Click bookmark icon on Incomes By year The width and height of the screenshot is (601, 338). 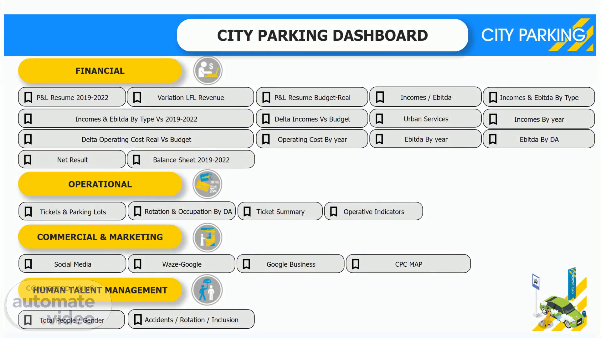tap(493, 119)
